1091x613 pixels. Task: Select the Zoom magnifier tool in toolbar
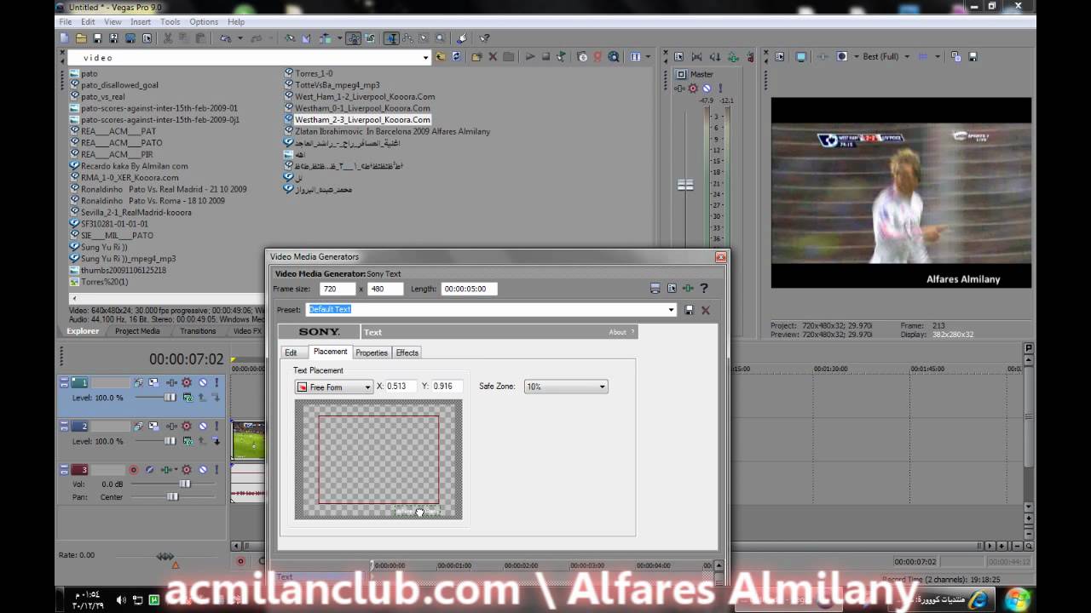[x=440, y=37]
